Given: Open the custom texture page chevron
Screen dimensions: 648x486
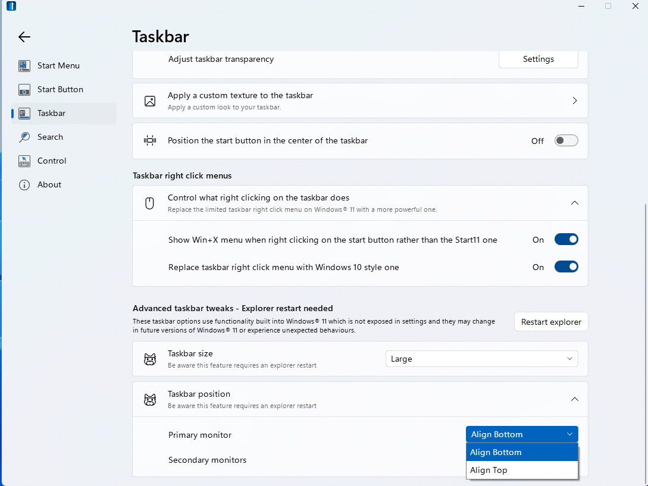Looking at the screenshot, I should (574, 101).
